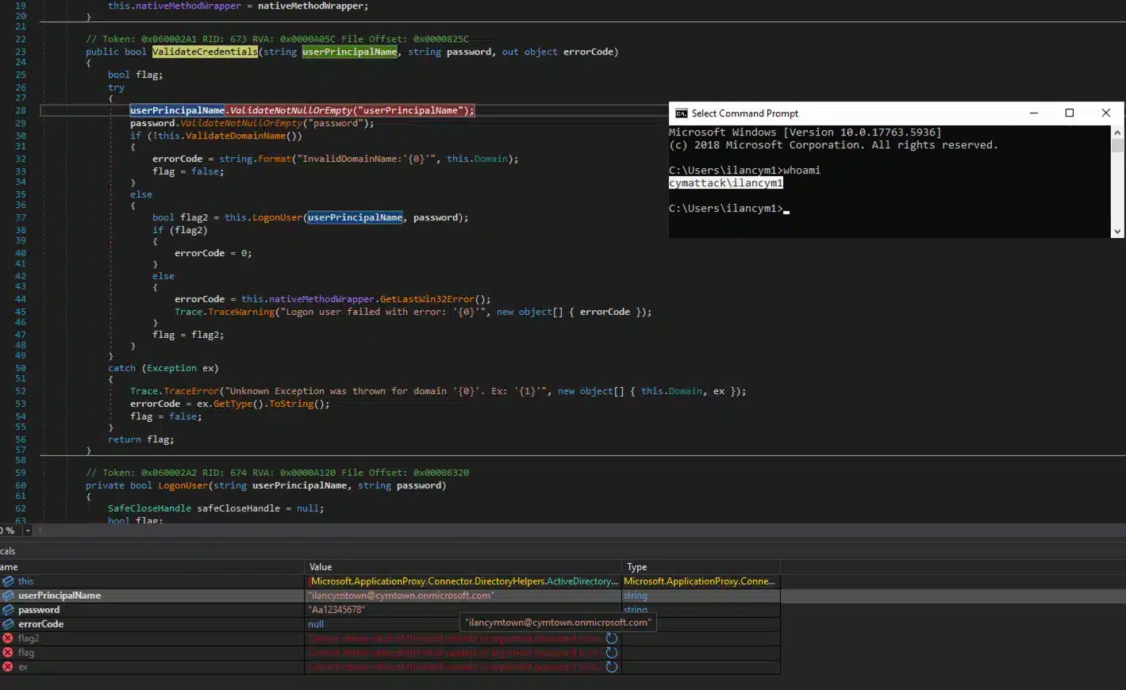Viewport: 1126px width, 690px height.
Task: Select the errorCode row in Locals
Action: (x=390, y=624)
